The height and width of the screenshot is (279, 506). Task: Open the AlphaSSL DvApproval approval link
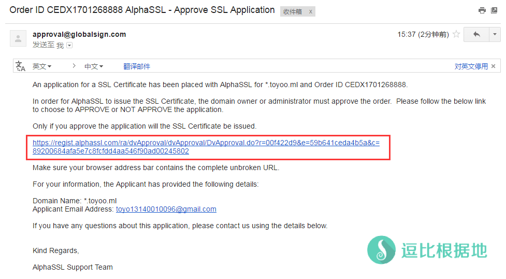[206, 147]
